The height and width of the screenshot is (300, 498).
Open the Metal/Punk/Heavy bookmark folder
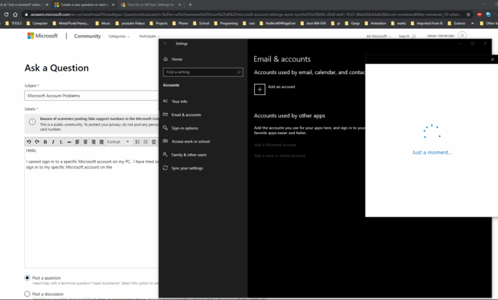[70, 23]
